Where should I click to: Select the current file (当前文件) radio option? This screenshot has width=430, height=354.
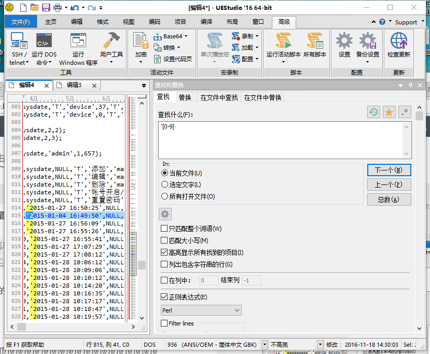point(164,173)
